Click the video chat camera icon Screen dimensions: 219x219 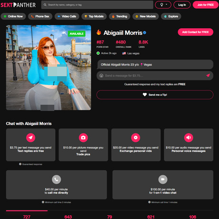[x=163, y=179]
